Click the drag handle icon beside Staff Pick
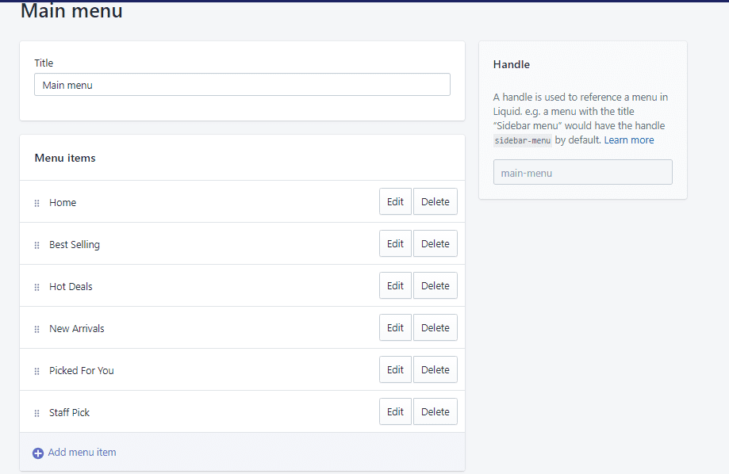The width and height of the screenshot is (729, 474). click(36, 413)
